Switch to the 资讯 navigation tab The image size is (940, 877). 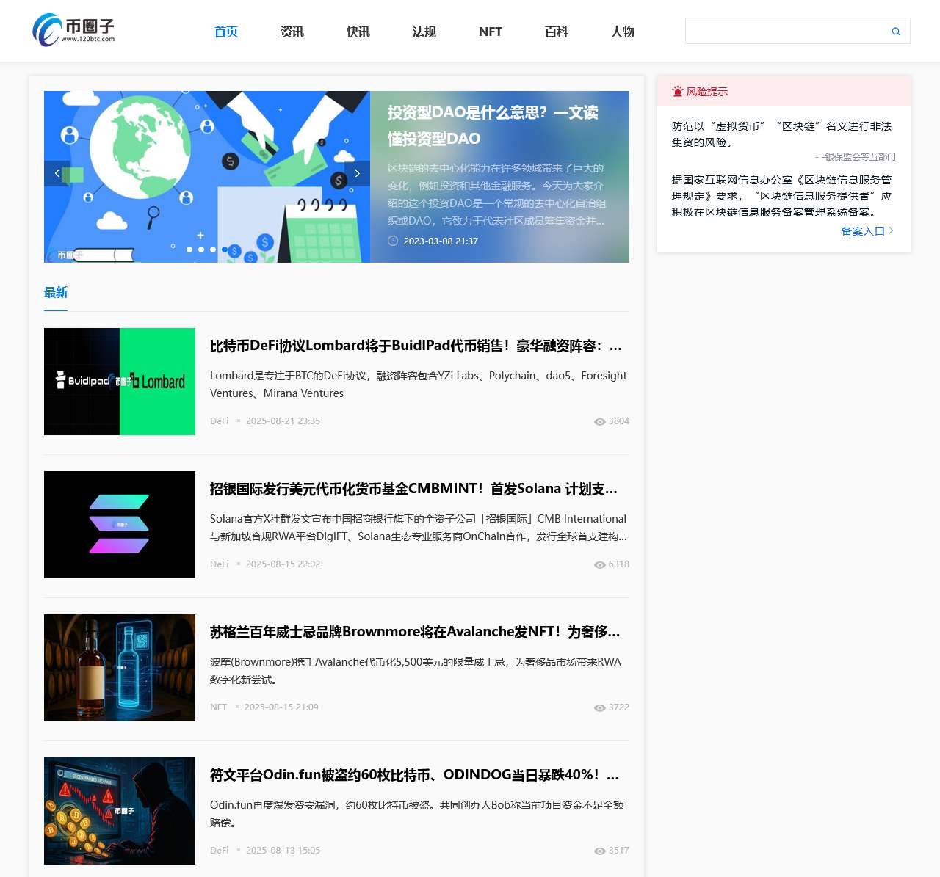292,32
